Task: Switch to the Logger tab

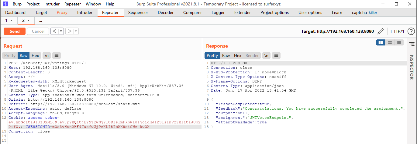Action: click(218, 12)
